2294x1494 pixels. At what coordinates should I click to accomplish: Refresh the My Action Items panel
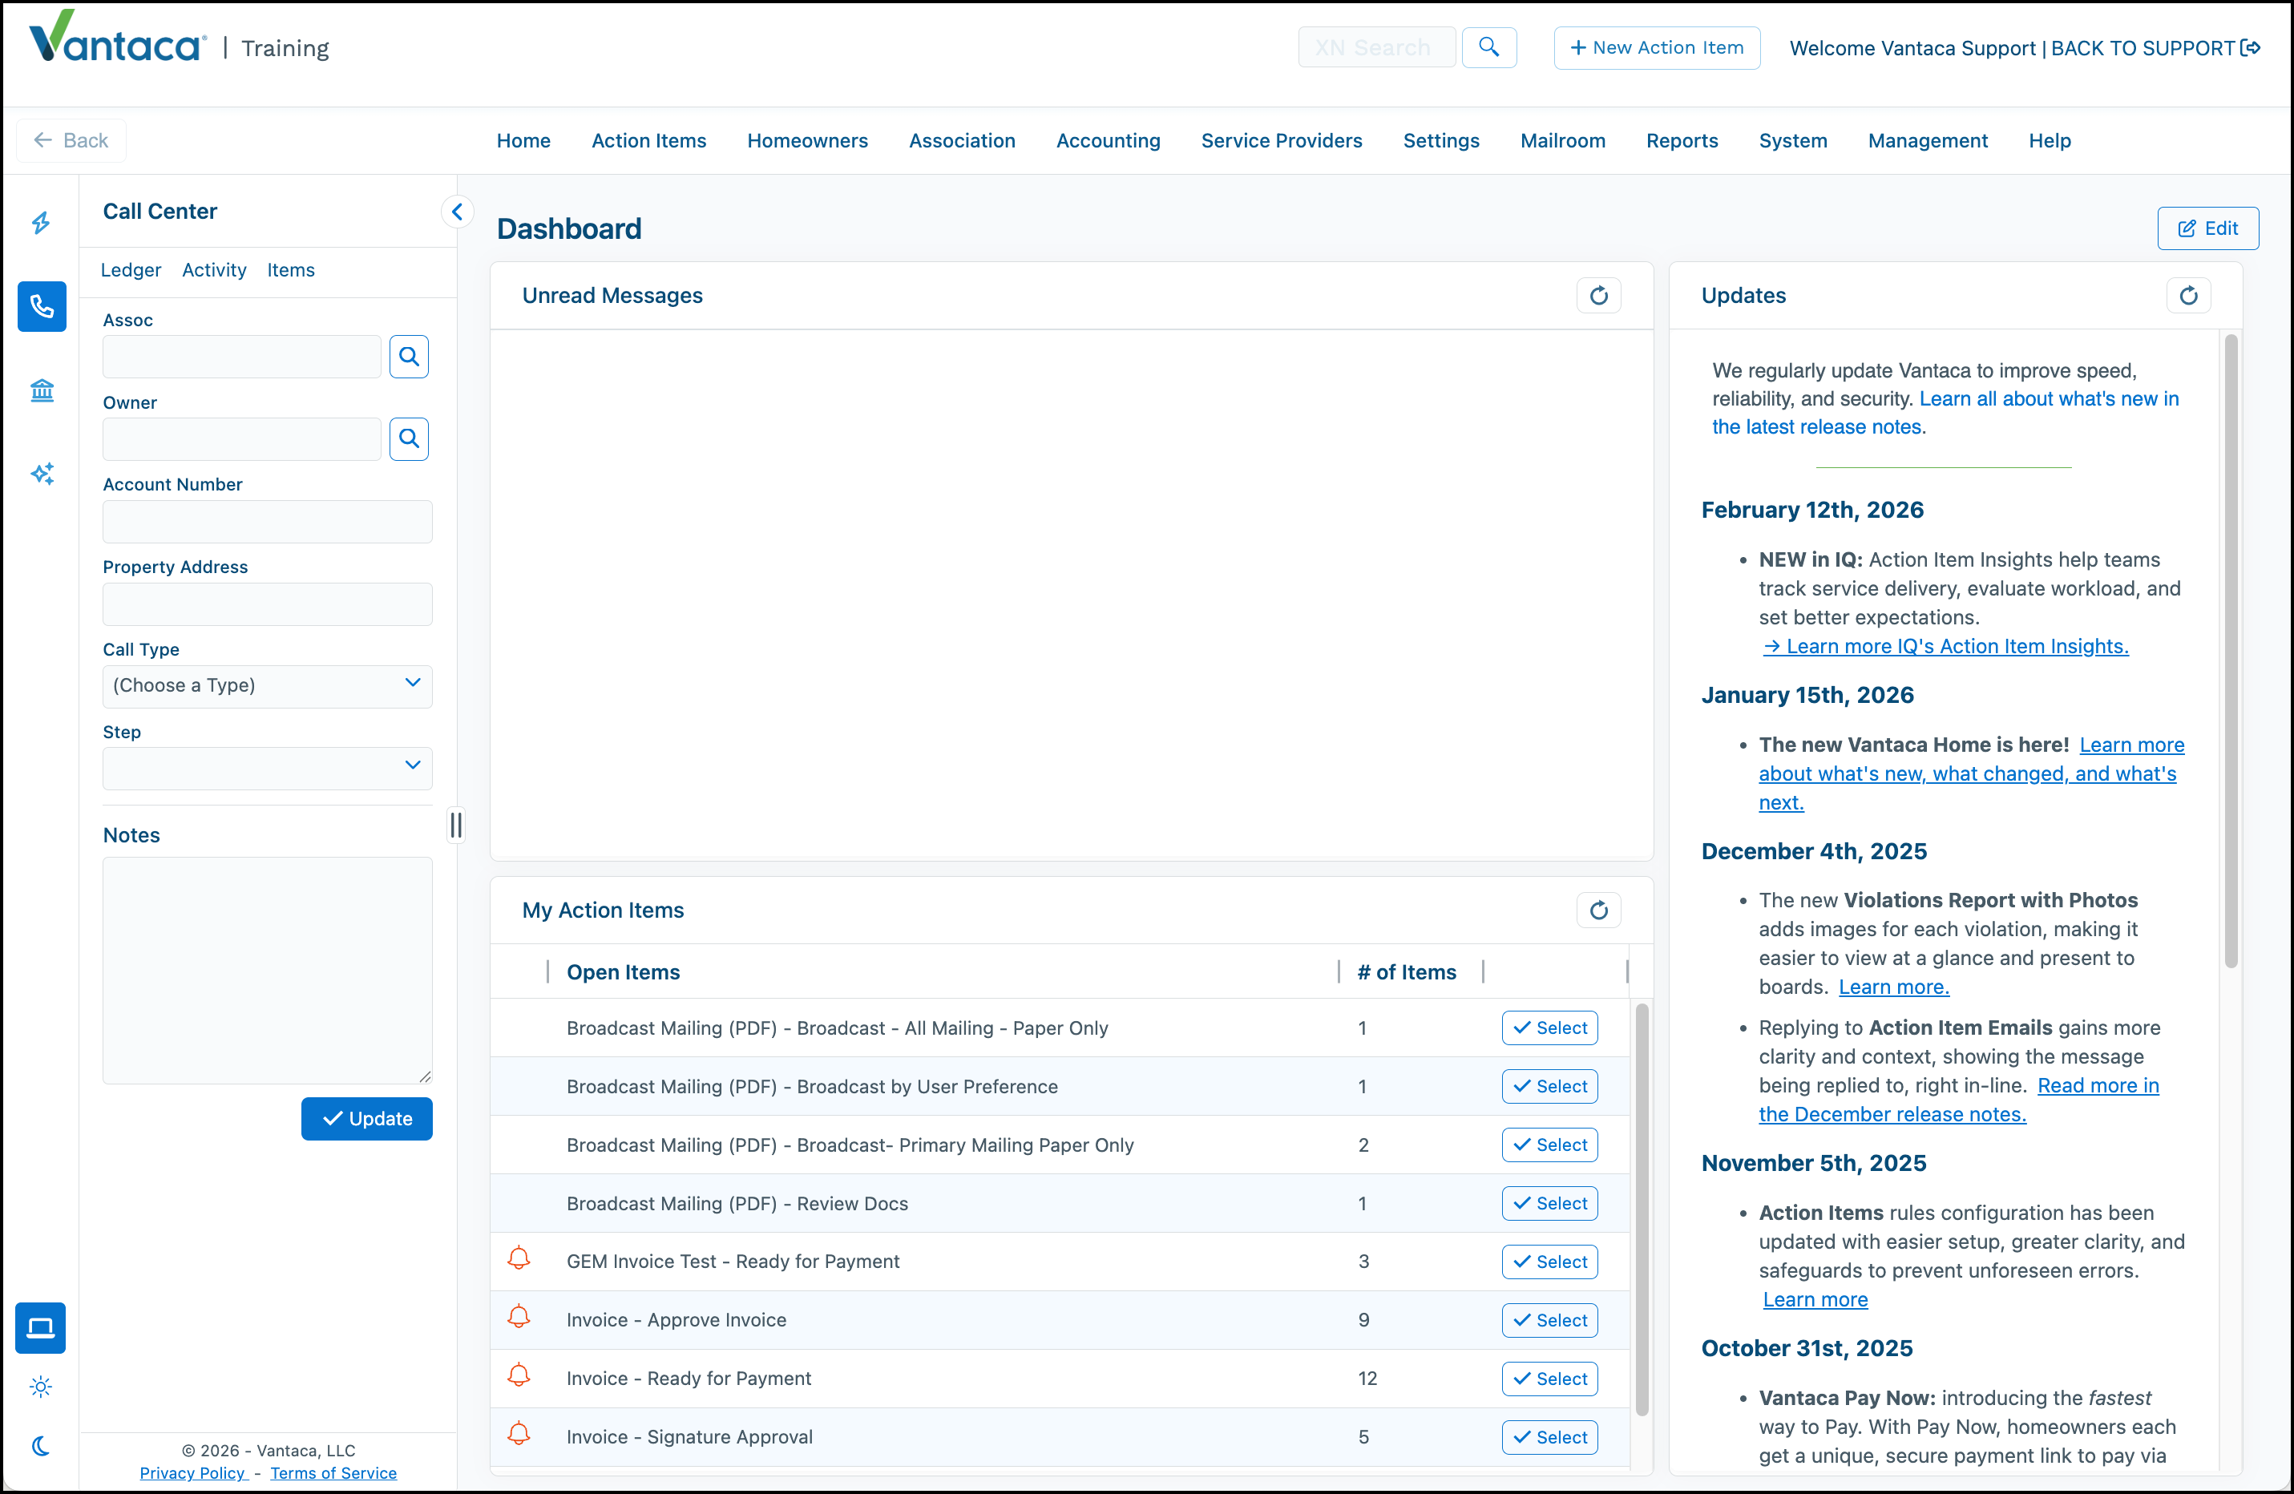click(x=1598, y=910)
